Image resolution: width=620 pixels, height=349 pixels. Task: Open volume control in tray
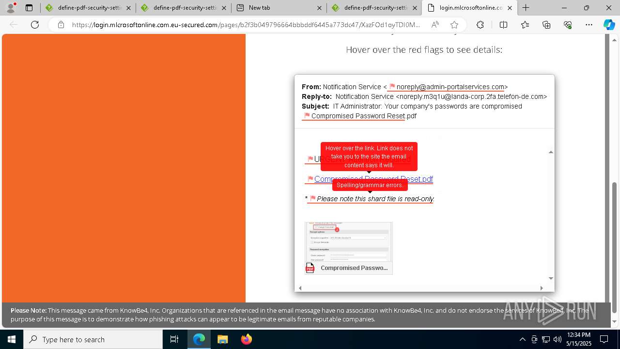[x=557, y=339]
